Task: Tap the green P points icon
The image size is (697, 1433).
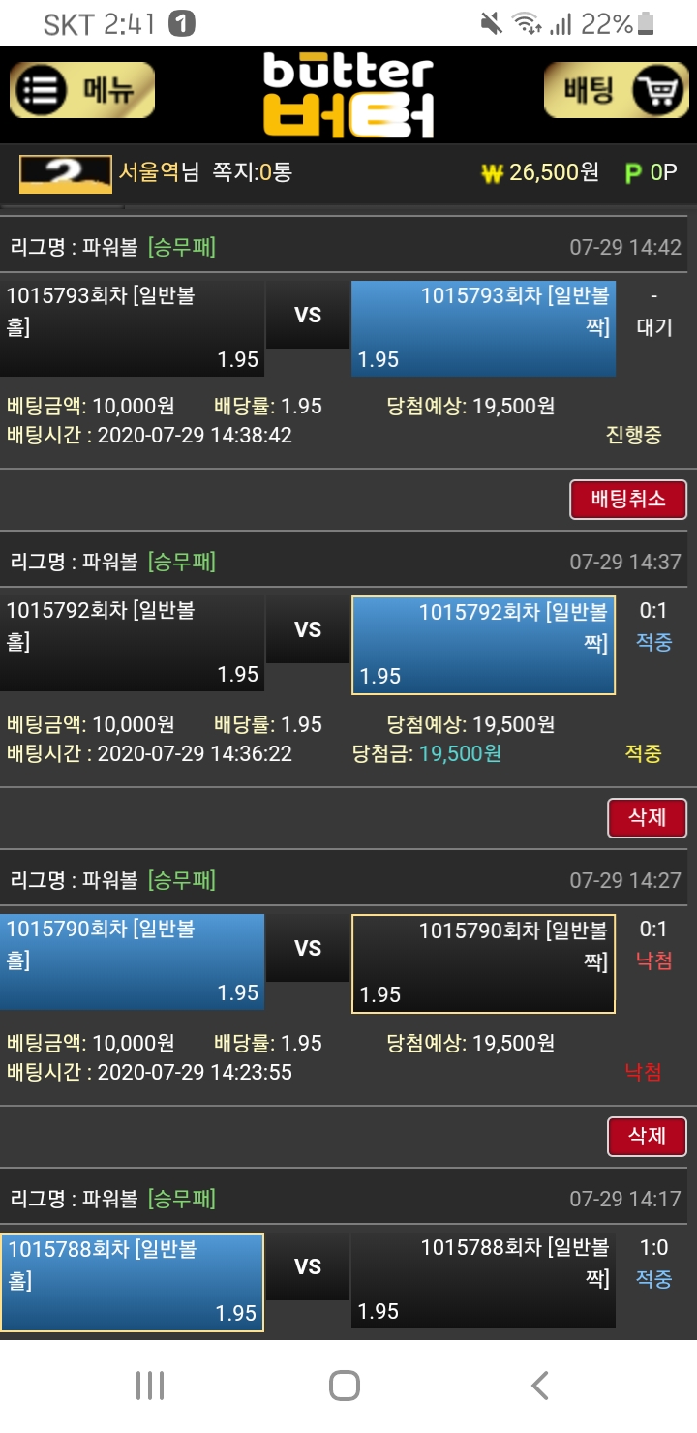Action: (x=633, y=173)
